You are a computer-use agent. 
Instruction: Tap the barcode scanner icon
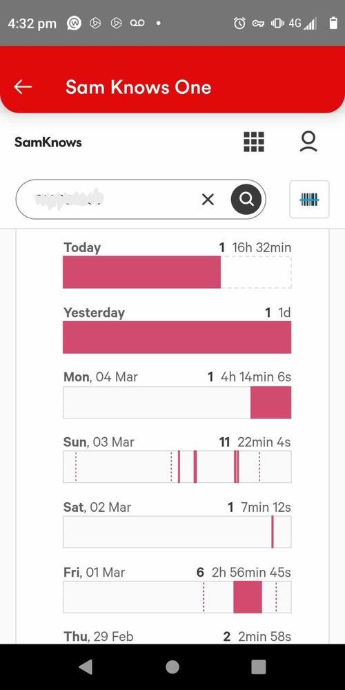(x=309, y=200)
